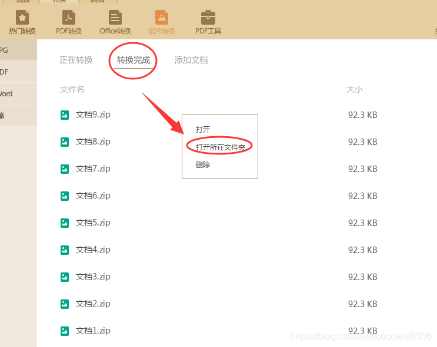Switch to the 转换完成 tab
This screenshot has height=347, width=437.
pos(134,60)
